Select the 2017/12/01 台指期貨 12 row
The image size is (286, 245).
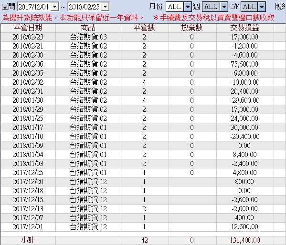[x=143, y=227]
